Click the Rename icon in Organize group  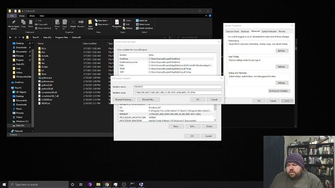coord(81,24)
